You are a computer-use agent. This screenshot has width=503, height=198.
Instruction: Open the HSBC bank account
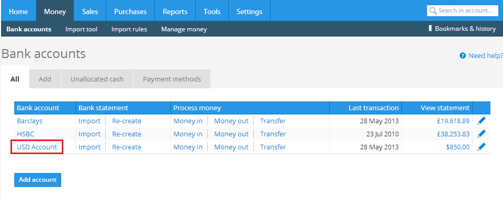pyautogui.click(x=25, y=134)
